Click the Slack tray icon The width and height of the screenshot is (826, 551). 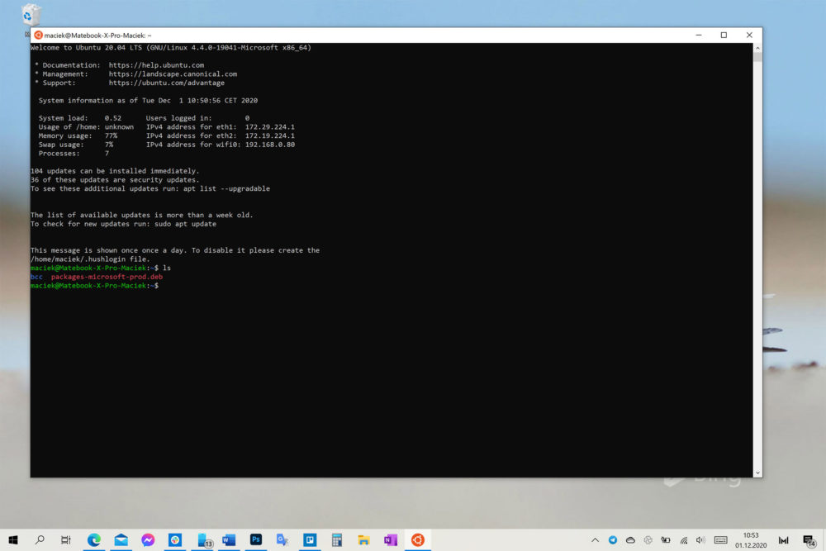[648, 540]
